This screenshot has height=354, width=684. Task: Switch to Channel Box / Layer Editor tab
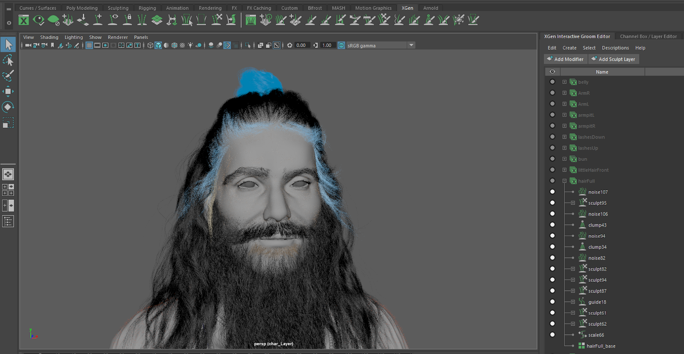coord(648,36)
